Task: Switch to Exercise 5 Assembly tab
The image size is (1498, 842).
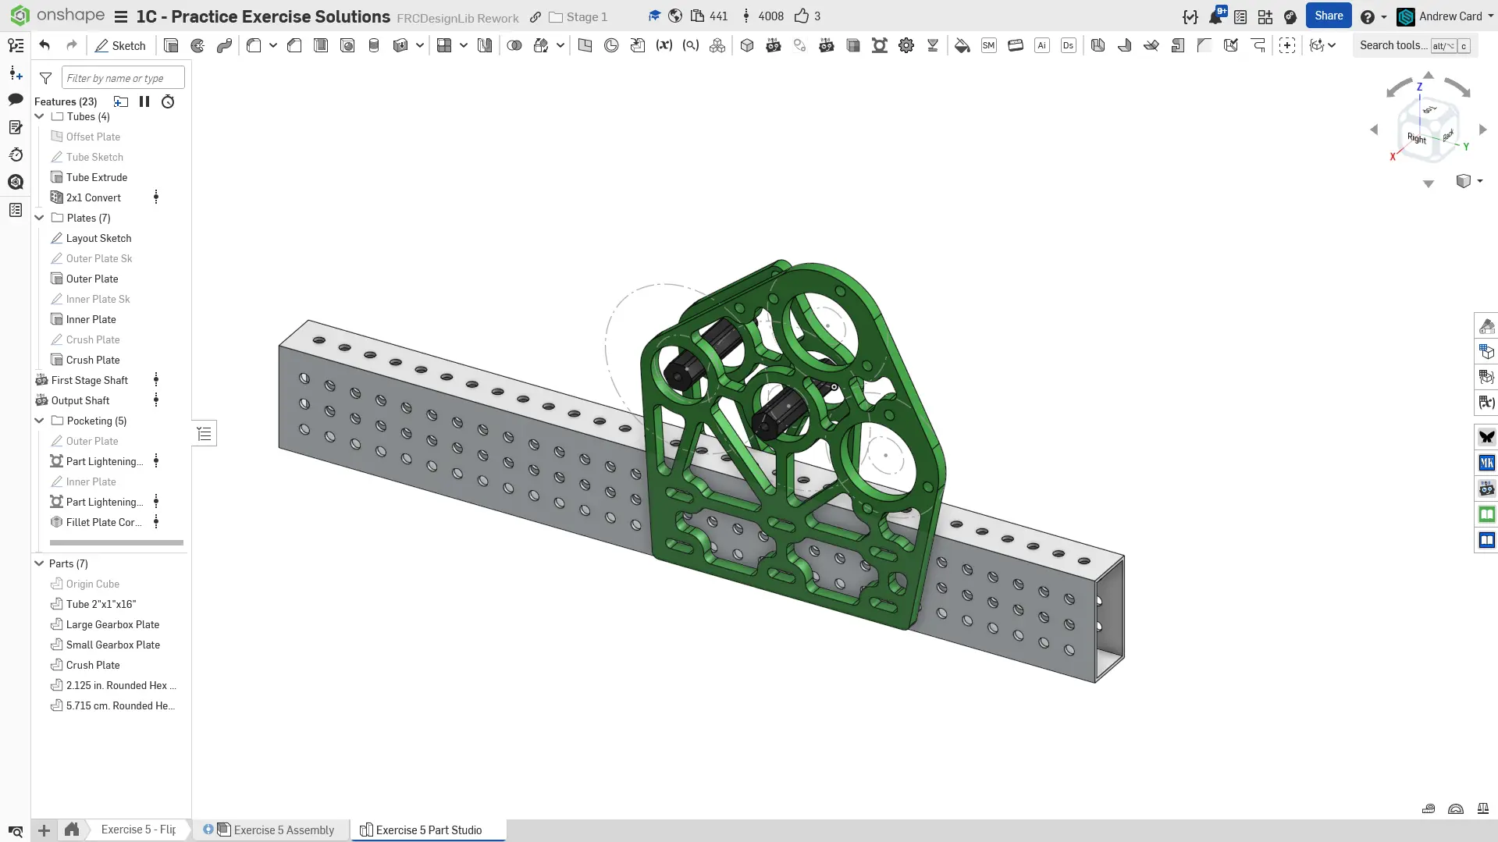Action: (283, 830)
